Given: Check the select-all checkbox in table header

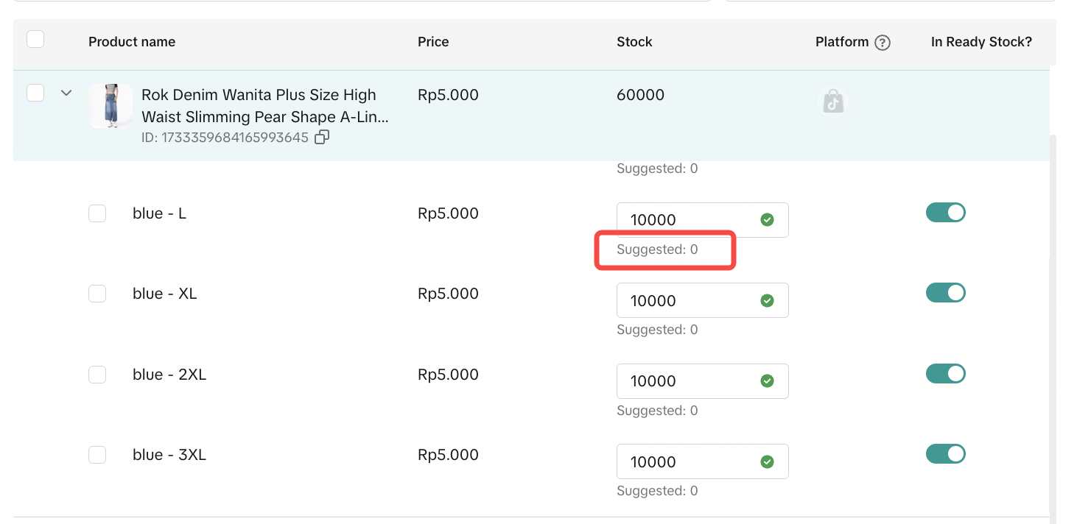Looking at the screenshot, I should coord(35,39).
